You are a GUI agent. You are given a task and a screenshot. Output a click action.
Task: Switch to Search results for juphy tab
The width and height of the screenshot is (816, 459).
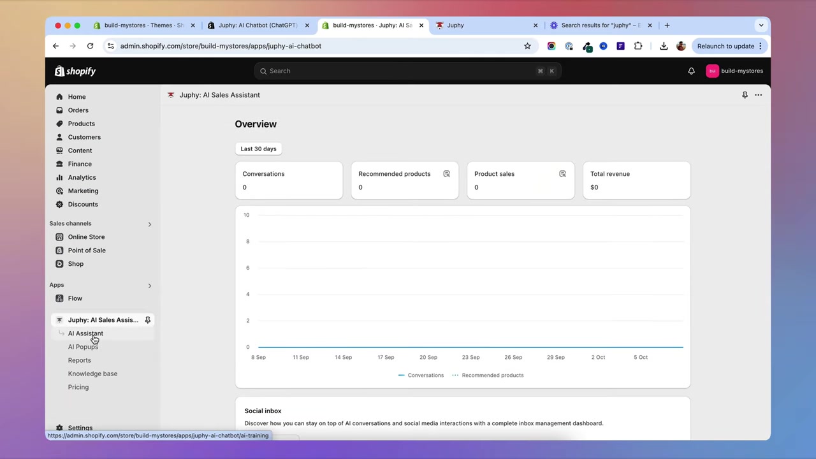[x=601, y=25]
